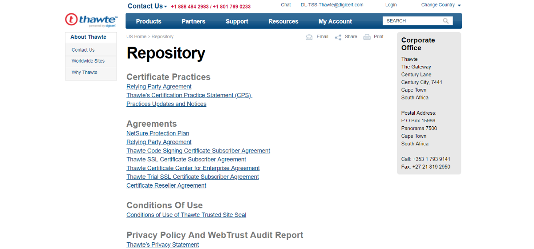Click the Login link
The image size is (534, 249).
tap(391, 5)
